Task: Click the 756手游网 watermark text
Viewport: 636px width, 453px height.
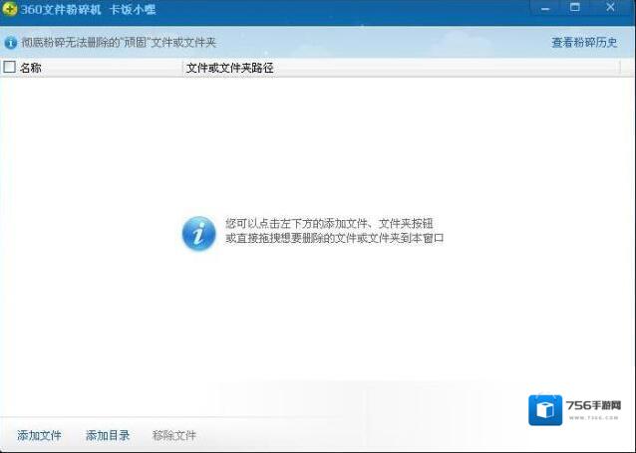Action: point(592,406)
